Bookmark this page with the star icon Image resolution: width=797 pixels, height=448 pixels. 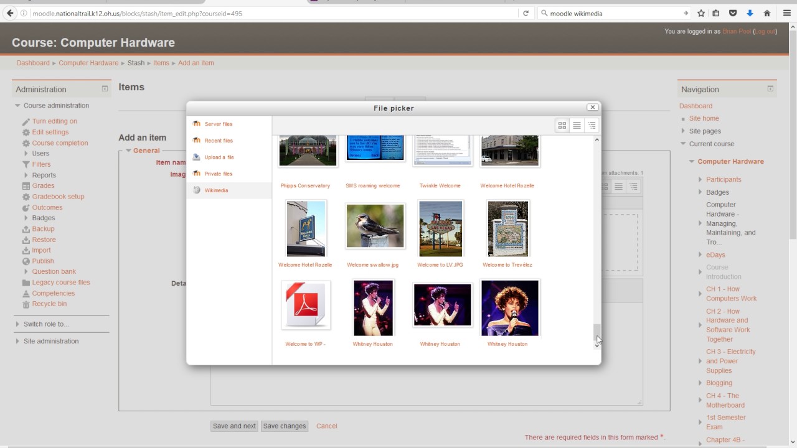[701, 13]
